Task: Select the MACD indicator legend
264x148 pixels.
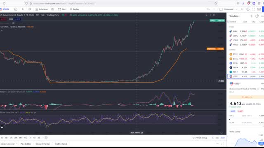Action: [23, 92]
